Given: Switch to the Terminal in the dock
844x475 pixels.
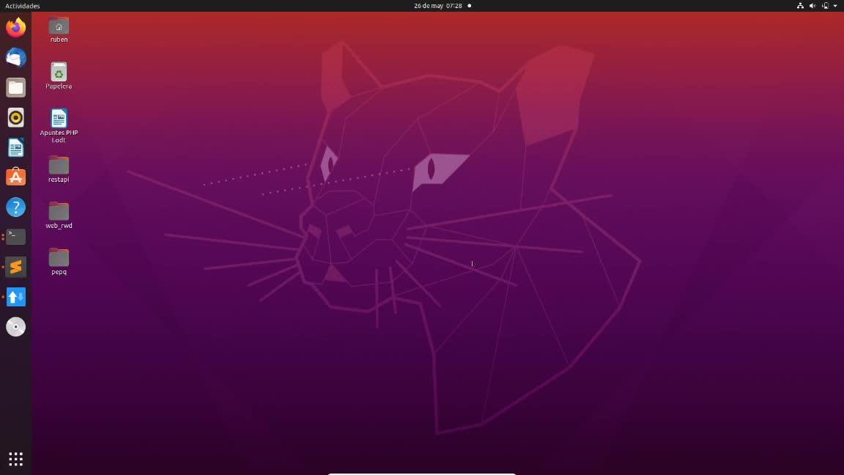Looking at the screenshot, I should tap(15, 237).
